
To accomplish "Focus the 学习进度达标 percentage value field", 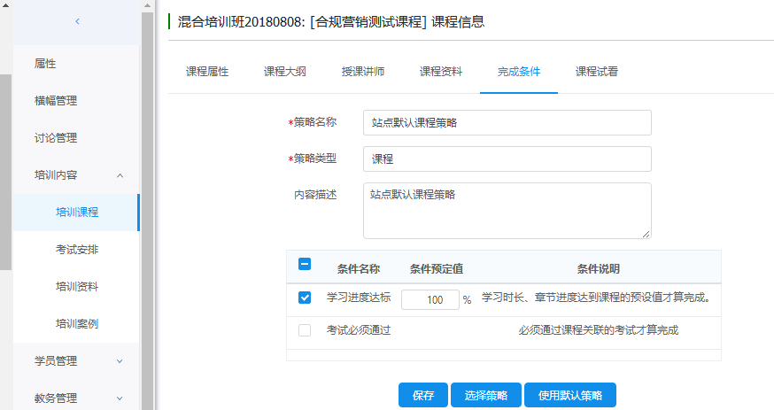I will 430,299.
